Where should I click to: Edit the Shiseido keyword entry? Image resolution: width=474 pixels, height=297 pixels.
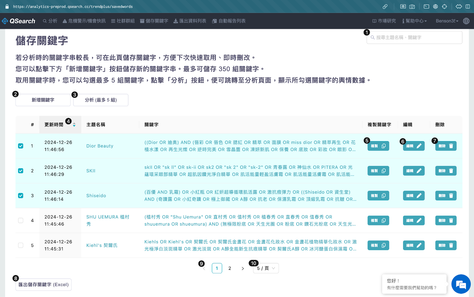pos(414,196)
